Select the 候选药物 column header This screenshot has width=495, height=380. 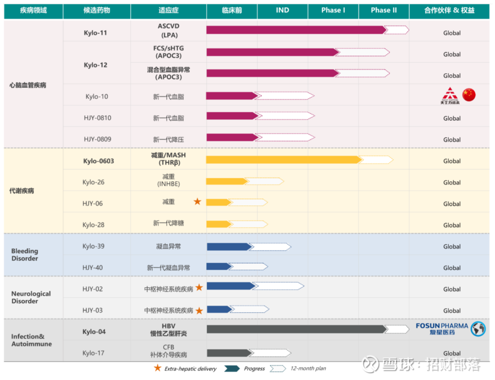coord(97,11)
